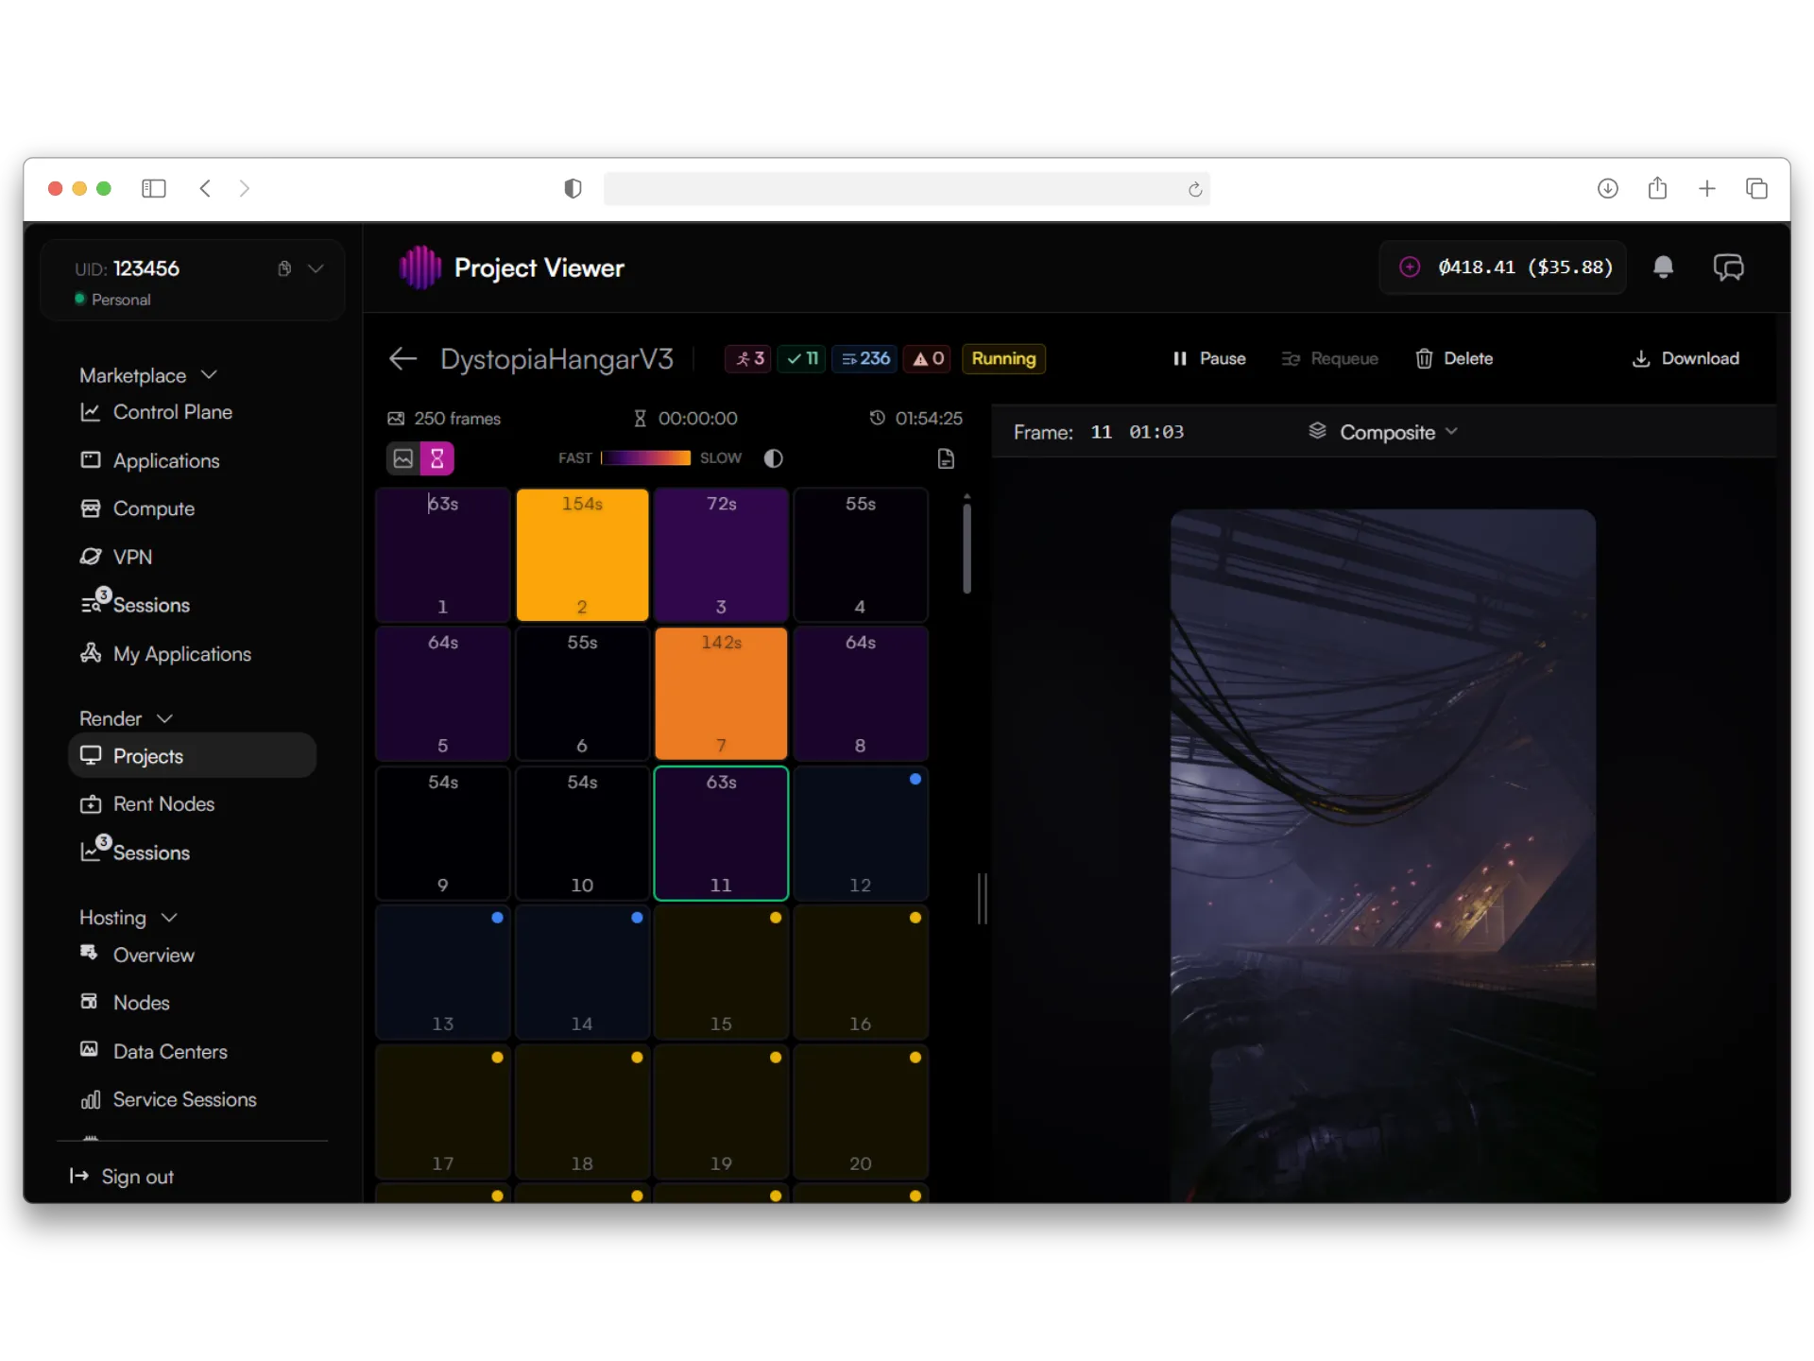Switch to image thumbnail view toggle
Image resolution: width=1814 pixels, height=1361 pixels.
click(403, 458)
